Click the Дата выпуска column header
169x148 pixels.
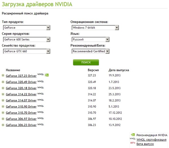(119, 70)
